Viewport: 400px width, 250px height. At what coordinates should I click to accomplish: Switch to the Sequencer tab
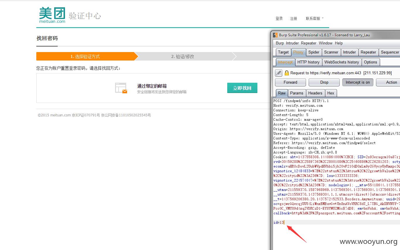(x=390, y=52)
